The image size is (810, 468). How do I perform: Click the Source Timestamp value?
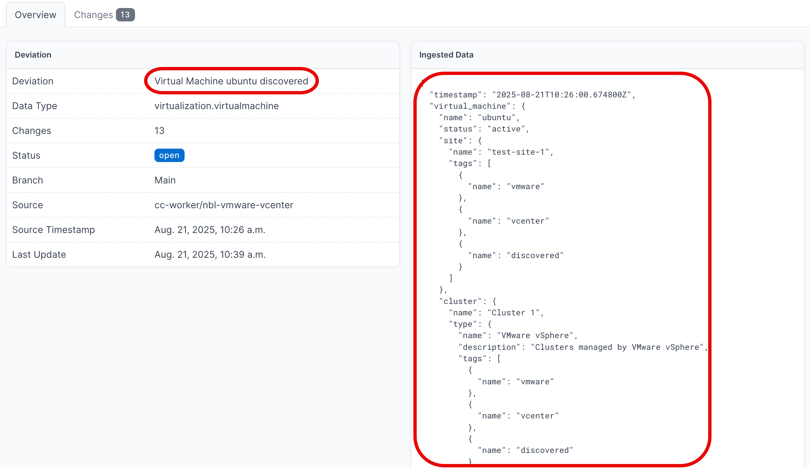[x=210, y=230]
